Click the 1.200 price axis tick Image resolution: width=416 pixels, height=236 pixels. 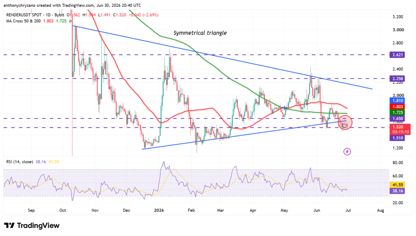[x=398, y=148]
